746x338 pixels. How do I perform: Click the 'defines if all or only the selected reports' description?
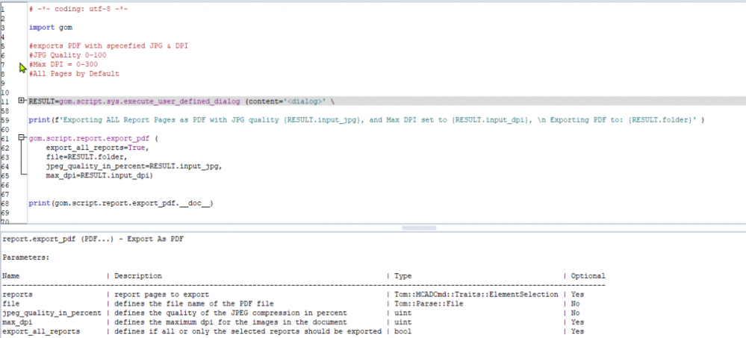[x=248, y=331]
